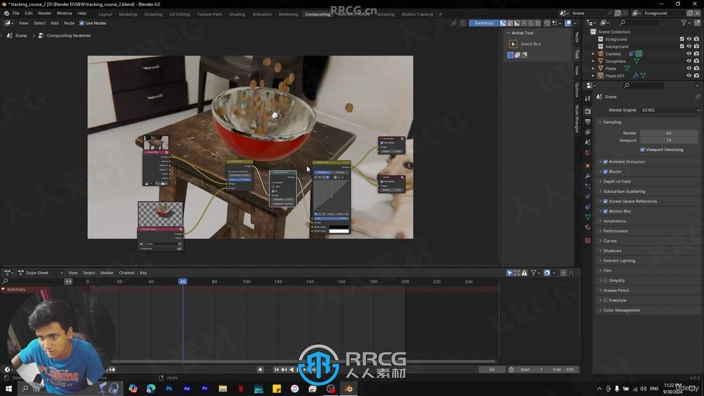
Task: Expand the Icosphere tree row
Action: (x=593, y=61)
